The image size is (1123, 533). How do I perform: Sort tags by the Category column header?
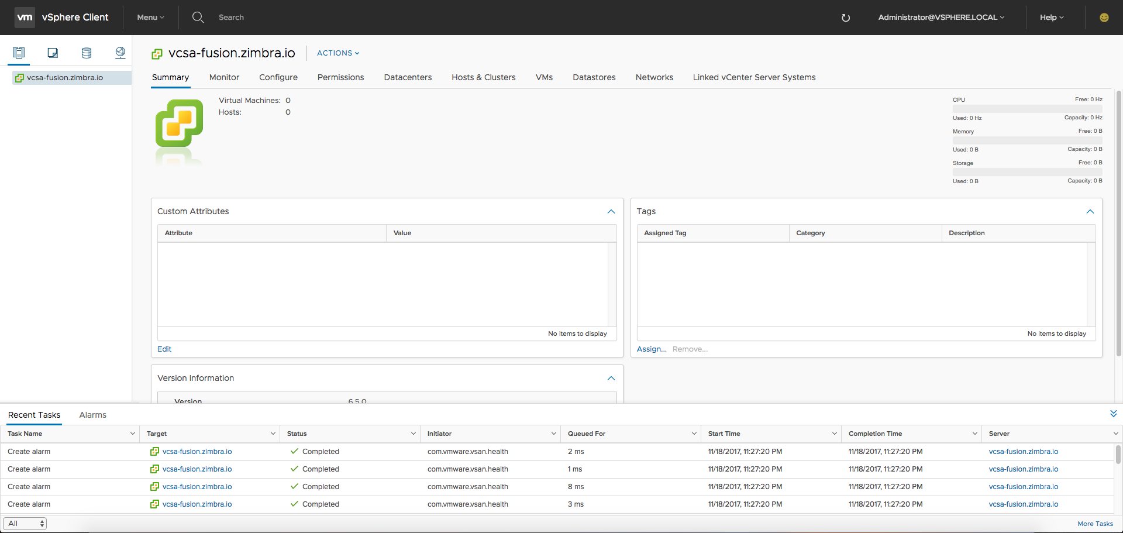pyautogui.click(x=866, y=233)
